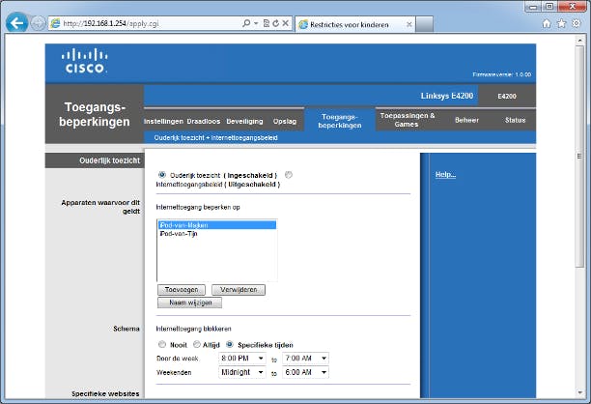
Task: Open the Toegangsbeperkingen tab
Action: 340,121
